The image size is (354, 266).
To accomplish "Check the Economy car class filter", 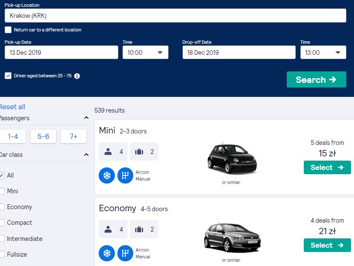I will coord(2,207).
